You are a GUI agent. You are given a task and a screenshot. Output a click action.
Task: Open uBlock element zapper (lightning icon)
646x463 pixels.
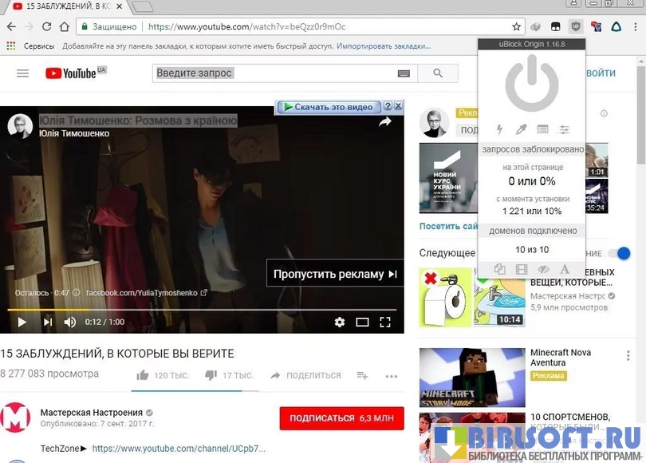click(500, 129)
